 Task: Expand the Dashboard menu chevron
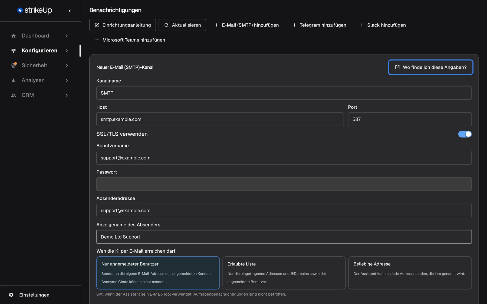point(67,36)
